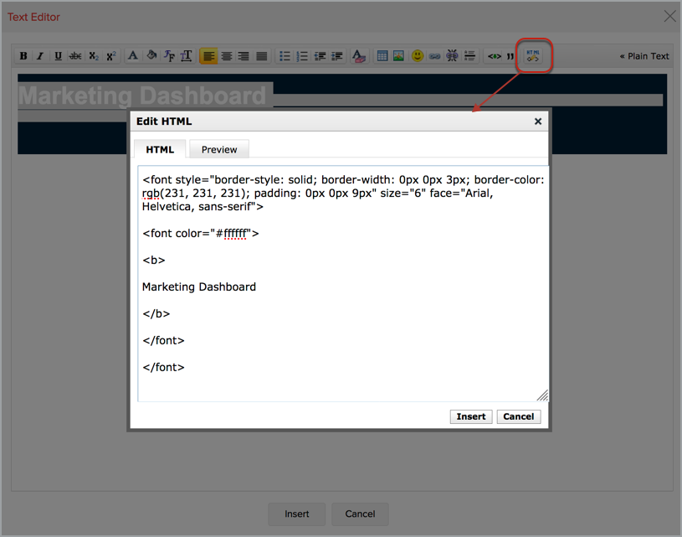Toggle italic formatting in the toolbar
The height and width of the screenshot is (537, 682).
(x=40, y=56)
